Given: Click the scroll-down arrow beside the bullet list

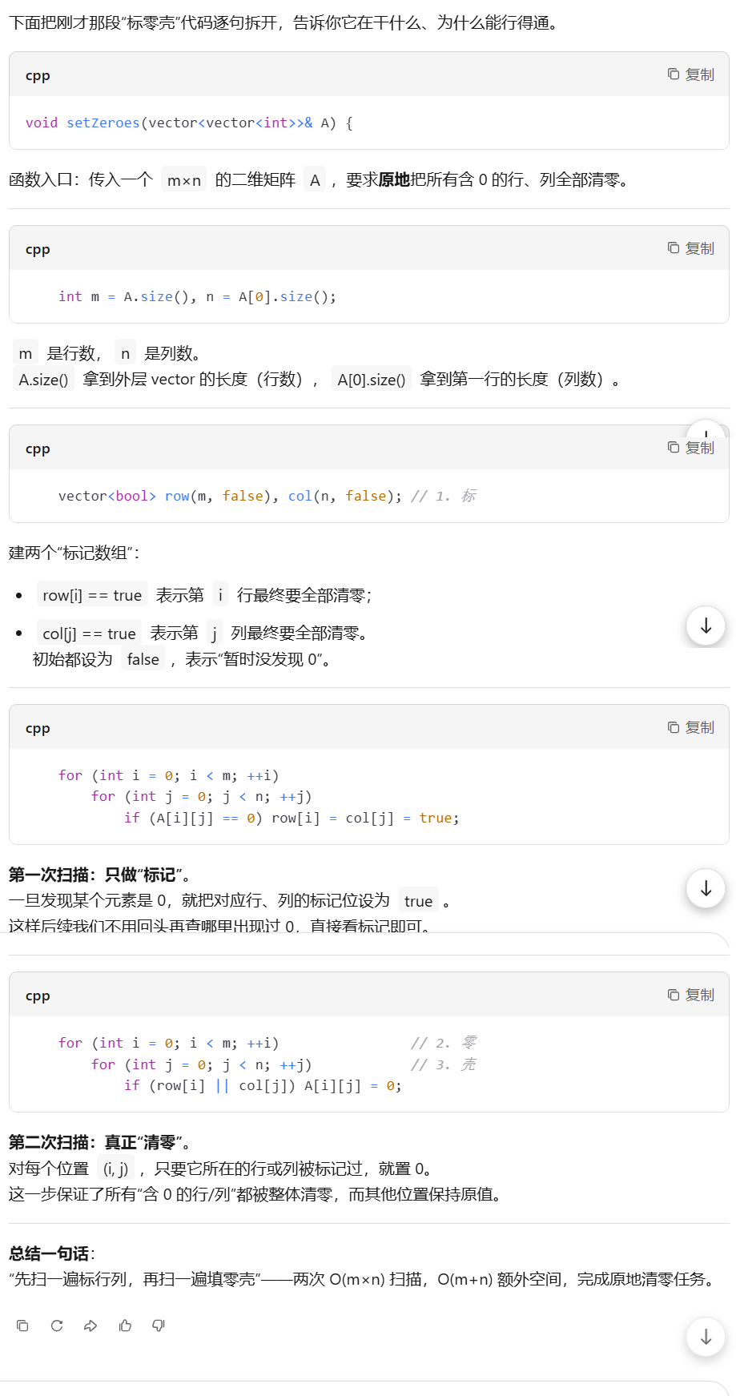Looking at the screenshot, I should [x=705, y=626].
